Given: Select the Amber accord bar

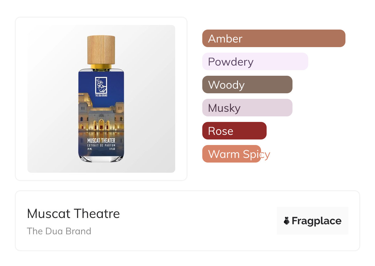Looking at the screenshot, I should (274, 38).
